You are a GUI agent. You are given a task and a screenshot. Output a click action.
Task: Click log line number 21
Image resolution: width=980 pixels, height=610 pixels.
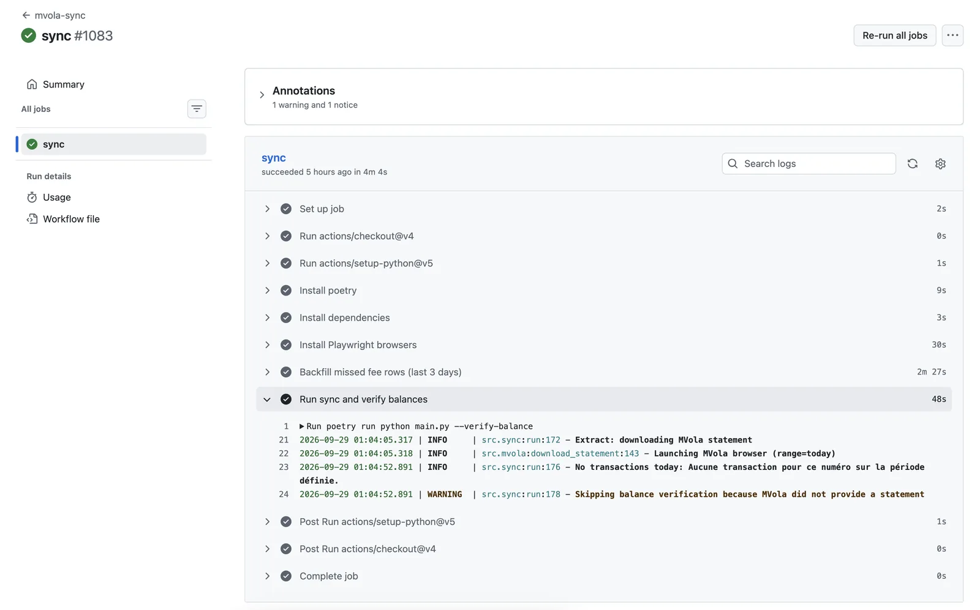[x=284, y=440]
